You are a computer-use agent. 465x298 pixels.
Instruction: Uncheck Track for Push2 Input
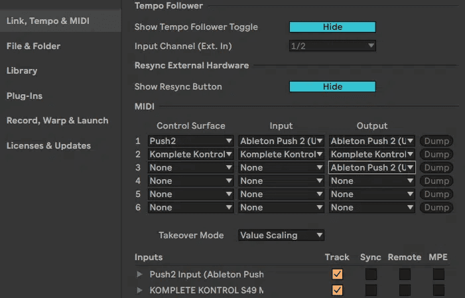coord(337,274)
